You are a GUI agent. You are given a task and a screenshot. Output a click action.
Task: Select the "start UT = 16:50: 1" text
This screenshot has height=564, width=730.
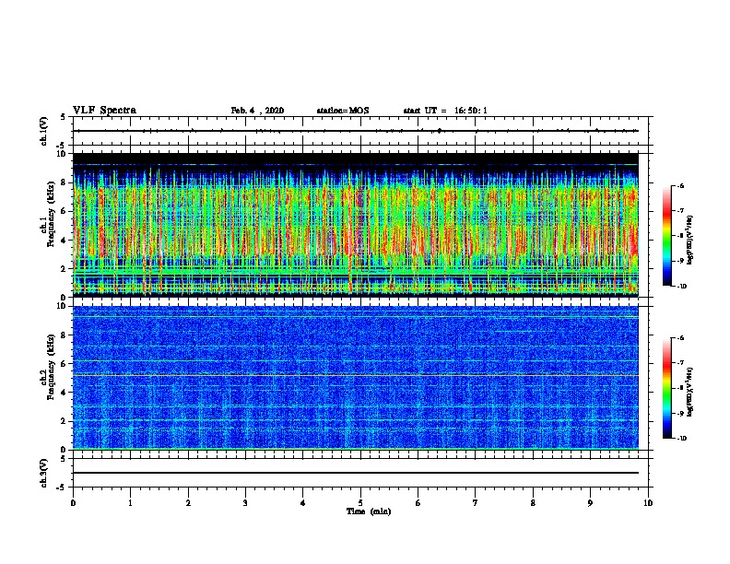[445, 111]
